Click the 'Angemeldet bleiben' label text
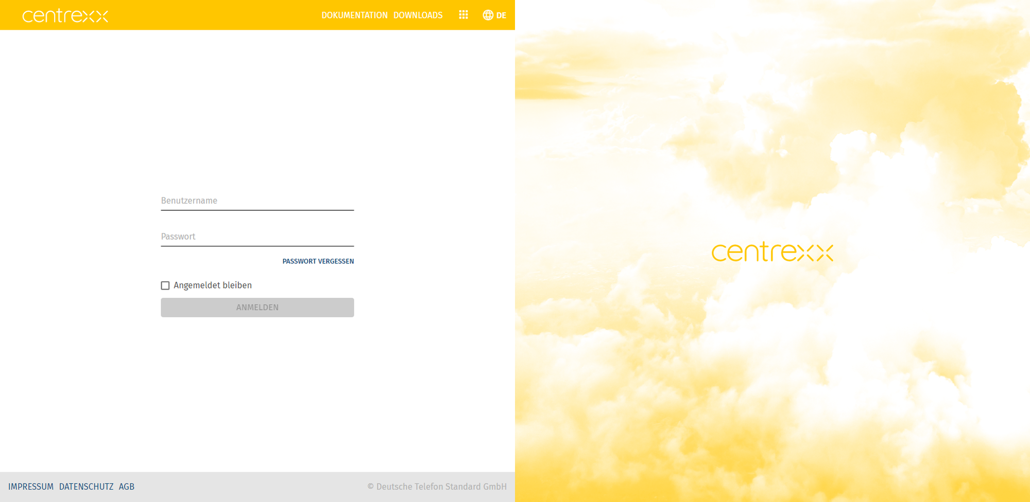This screenshot has width=1030, height=502. [213, 285]
